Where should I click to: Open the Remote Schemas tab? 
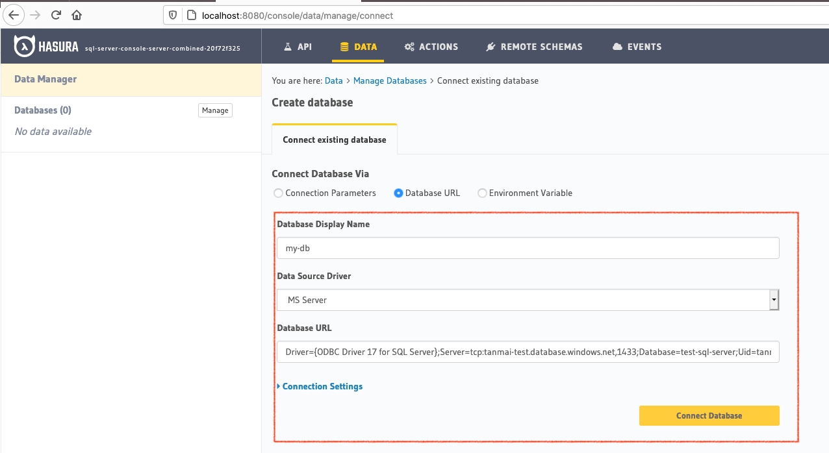point(534,47)
